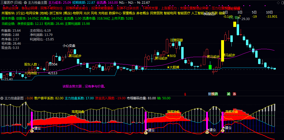Expand the 主力控盘副图 indicator dropdown
Viewport: 284px width, 140px height.
click(2, 98)
